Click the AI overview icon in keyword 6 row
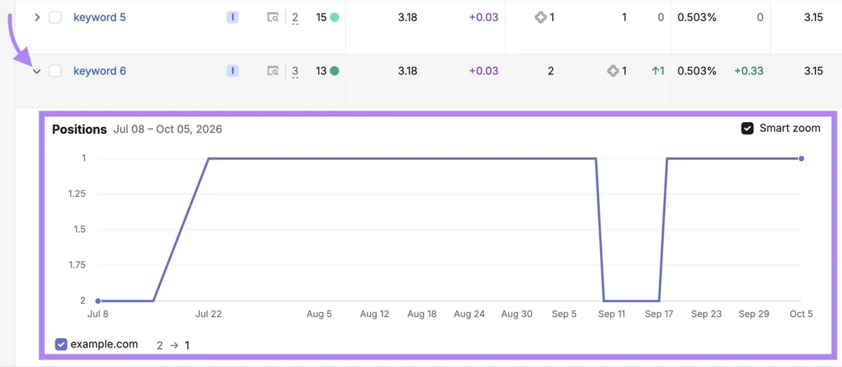This screenshot has height=367, width=842. pos(613,71)
